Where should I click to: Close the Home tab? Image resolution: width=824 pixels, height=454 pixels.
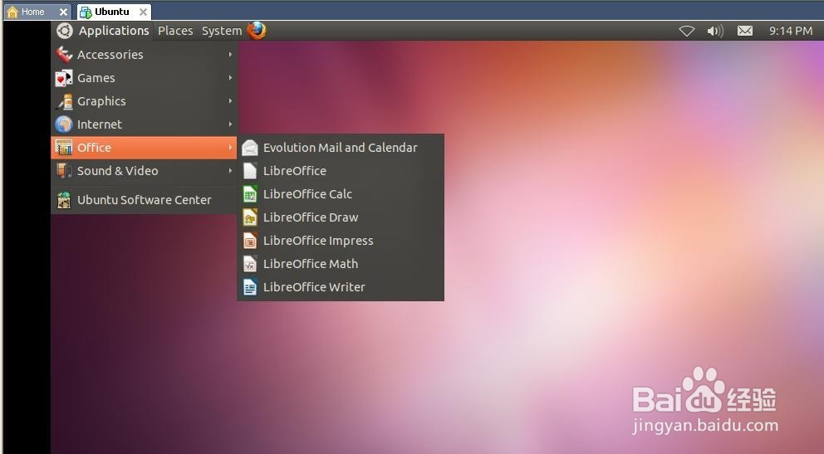63,12
